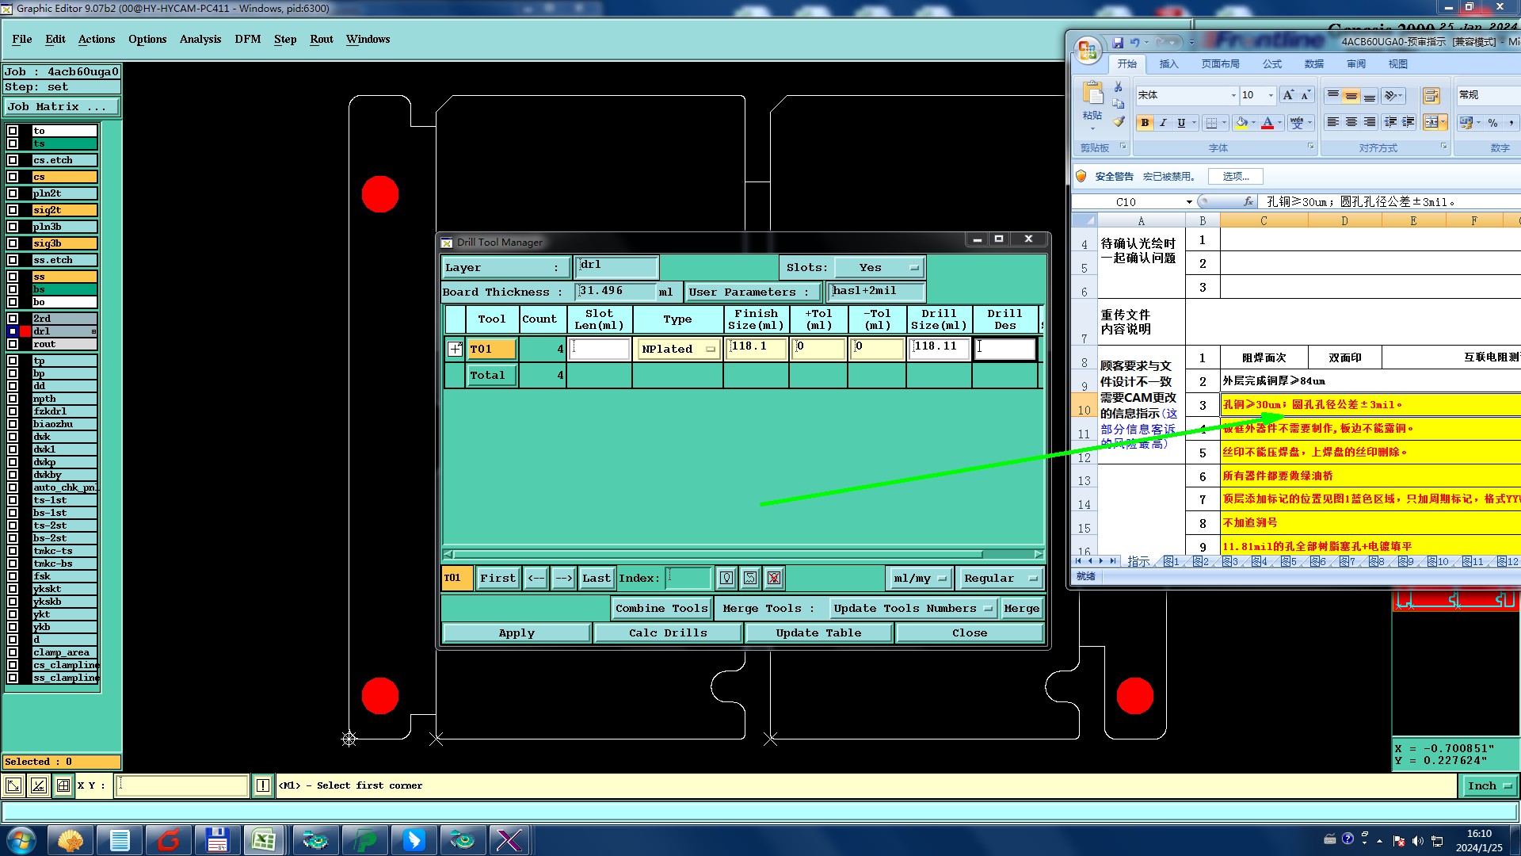This screenshot has width=1521, height=856.
Task: Click the Combine Tools button
Action: click(x=661, y=609)
